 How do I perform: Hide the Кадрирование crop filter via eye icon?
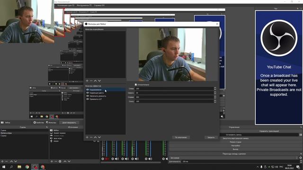[88, 90]
